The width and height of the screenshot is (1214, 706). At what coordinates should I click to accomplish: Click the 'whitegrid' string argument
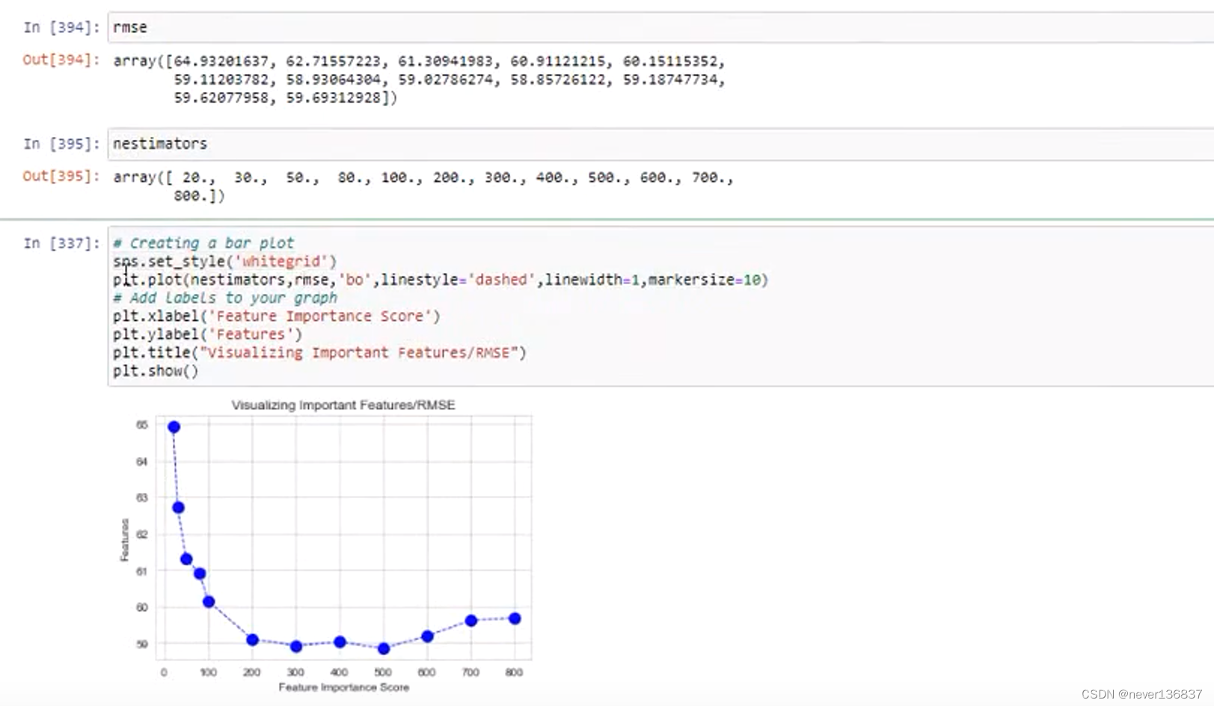click(x=279, y=261)
